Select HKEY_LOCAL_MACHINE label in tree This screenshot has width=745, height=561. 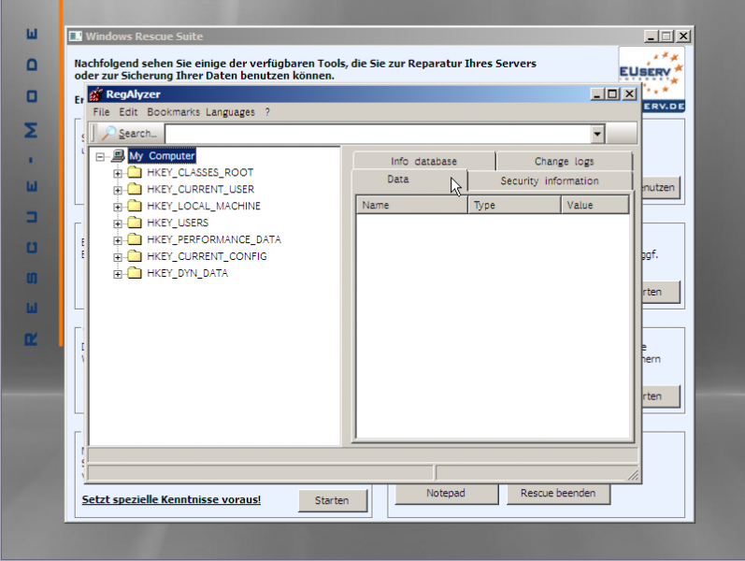204,206
